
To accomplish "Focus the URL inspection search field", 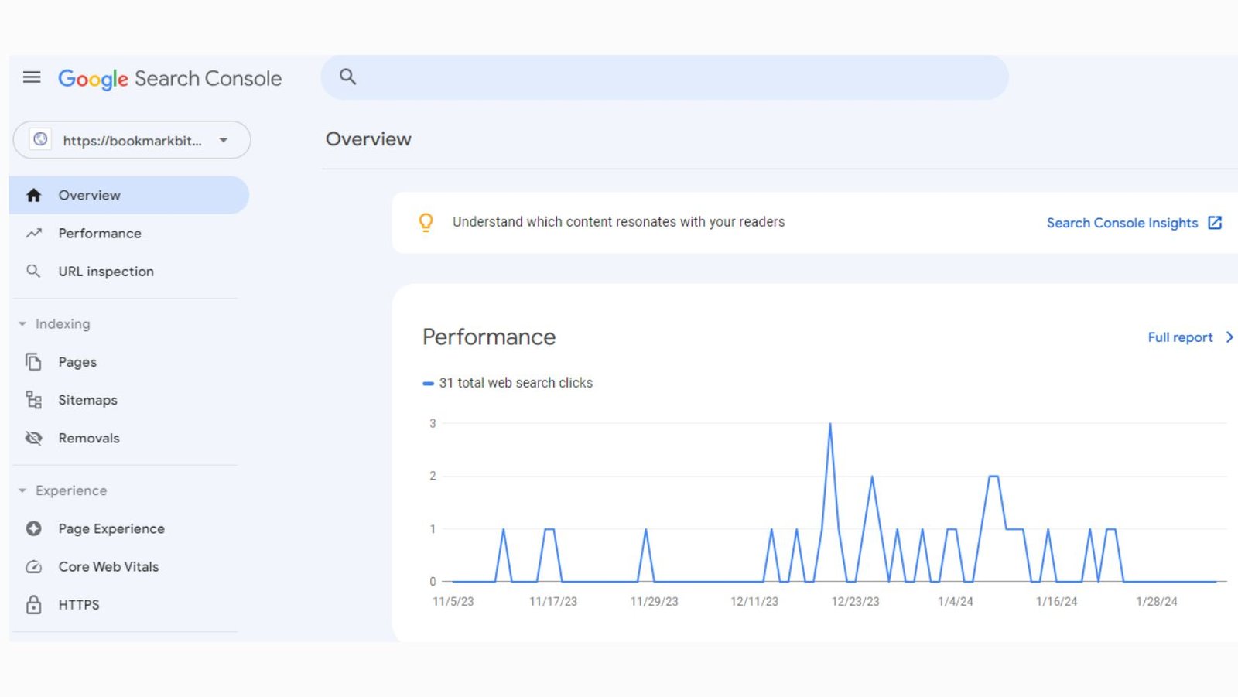I will coord(673,77).
